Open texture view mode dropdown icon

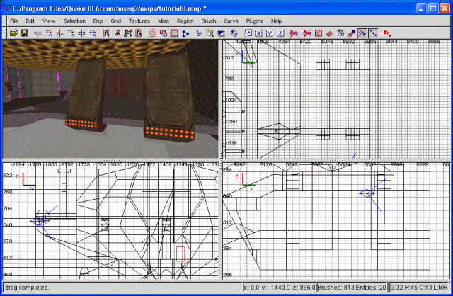click(210, 33)
